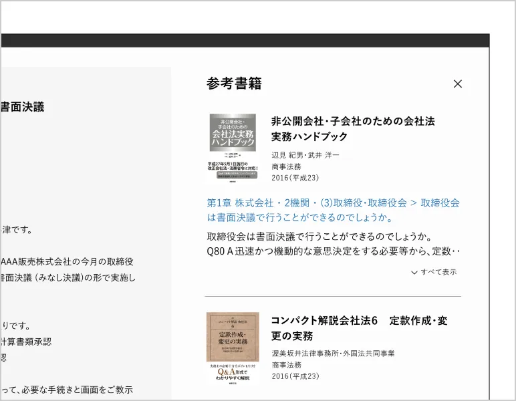Select the title 非公開会社・子会社のための会社法実務ハンドブック
This screenshot has width=516, height=401.
point(353,128)
